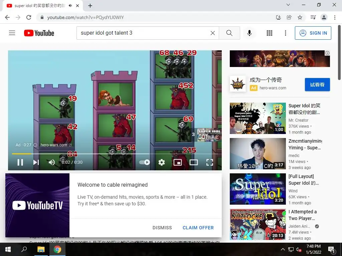Open the Mr. Creator Super Idol video thumbnail
342x256 pixels.
click(x=258, y=118)
